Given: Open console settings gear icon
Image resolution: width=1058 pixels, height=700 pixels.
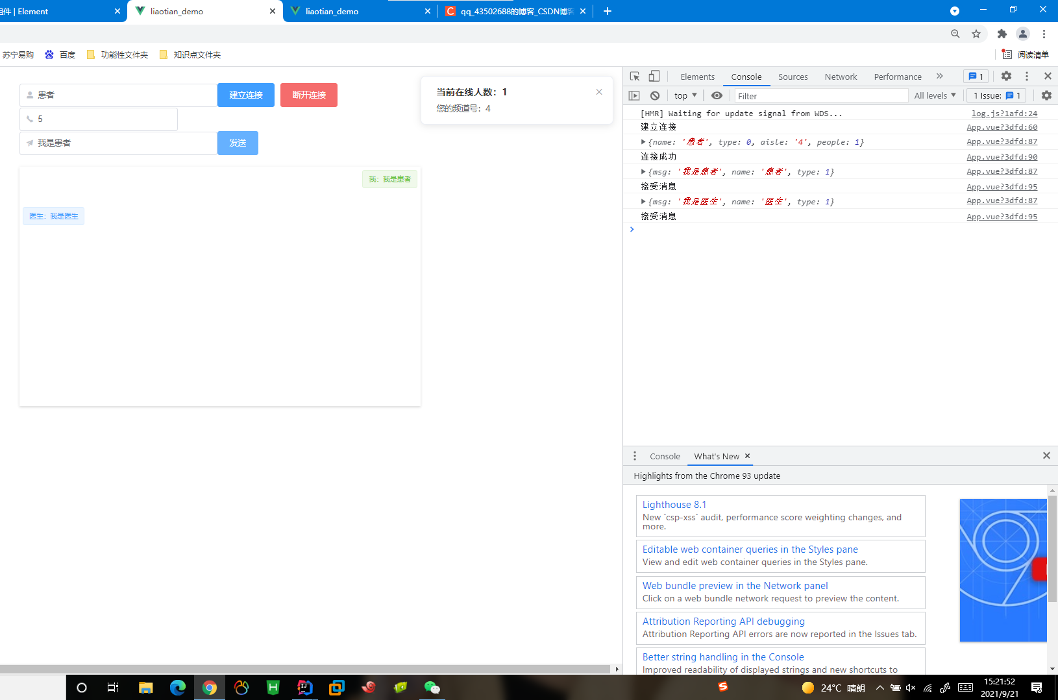Looking at the screenshot, I should coord(1046,95).
